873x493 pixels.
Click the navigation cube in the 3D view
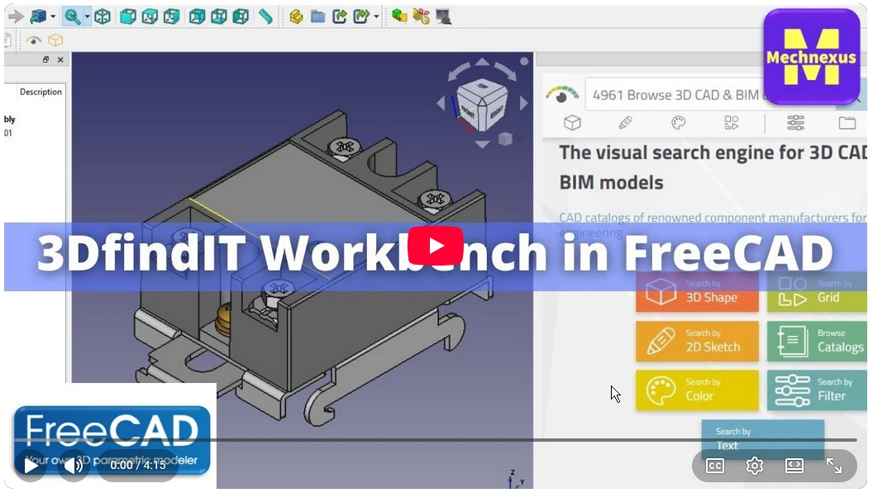[x=482, y=105]
